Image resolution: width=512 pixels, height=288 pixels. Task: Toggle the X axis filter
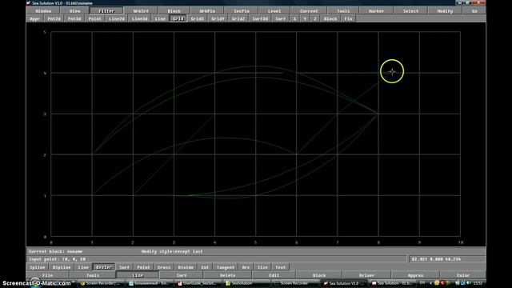click(x=295, y=18)
